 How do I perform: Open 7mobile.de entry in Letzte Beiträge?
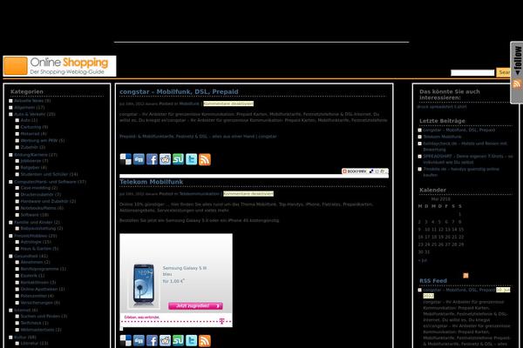coord(461,172)
